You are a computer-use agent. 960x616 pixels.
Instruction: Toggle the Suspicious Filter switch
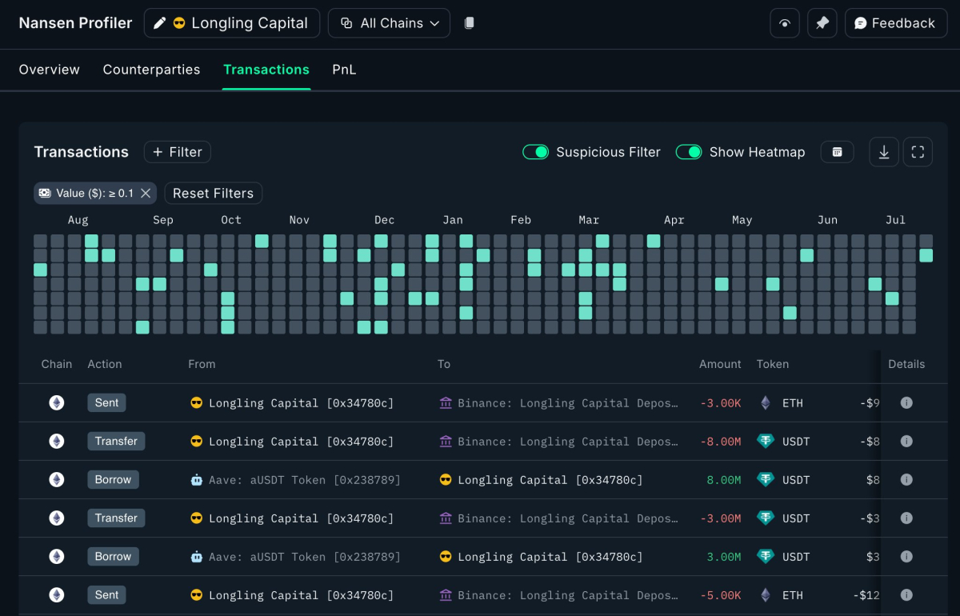click(536, 152)
